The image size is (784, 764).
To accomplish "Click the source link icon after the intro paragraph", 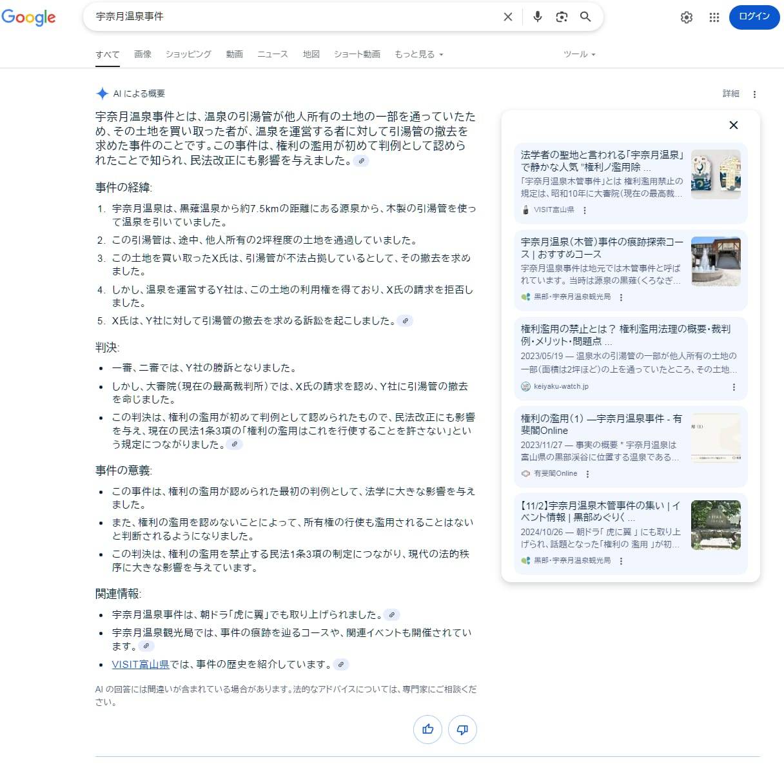I will click(x=362, y=161).
